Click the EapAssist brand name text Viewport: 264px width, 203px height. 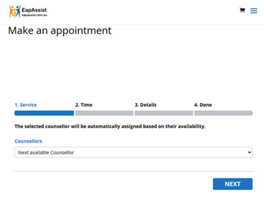(x=34, y=9)
